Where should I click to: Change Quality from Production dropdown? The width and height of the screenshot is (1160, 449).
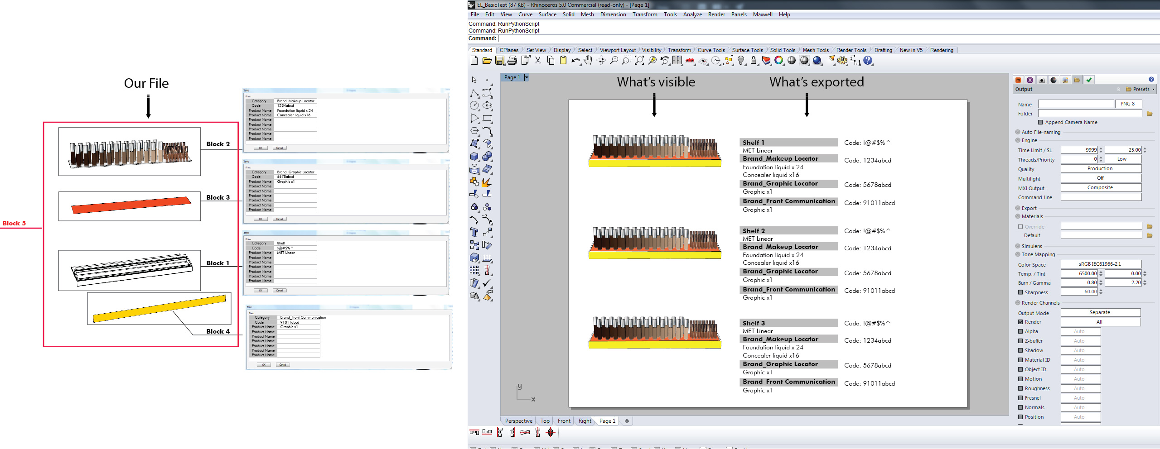pos(1101,168)
